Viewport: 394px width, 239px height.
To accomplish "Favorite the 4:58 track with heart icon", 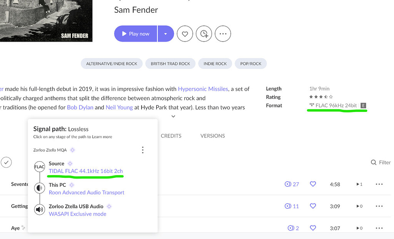I will coord(313,184).
